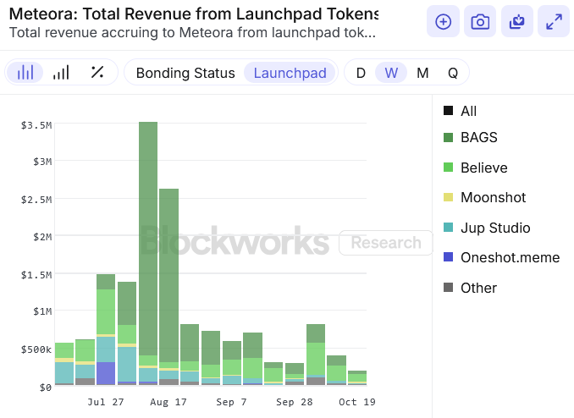Toggle the Believe series visibility
Viewport: 574px width, 418px height.
[x=483, y=168]
